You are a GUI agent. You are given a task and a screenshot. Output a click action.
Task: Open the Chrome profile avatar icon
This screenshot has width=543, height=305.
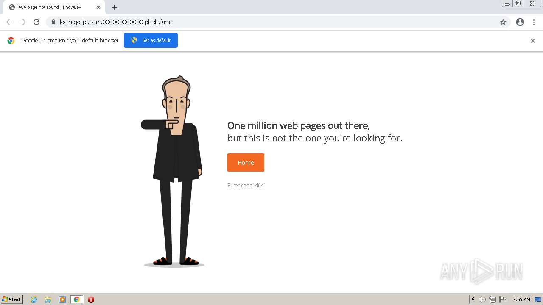[x=520, y=22]
